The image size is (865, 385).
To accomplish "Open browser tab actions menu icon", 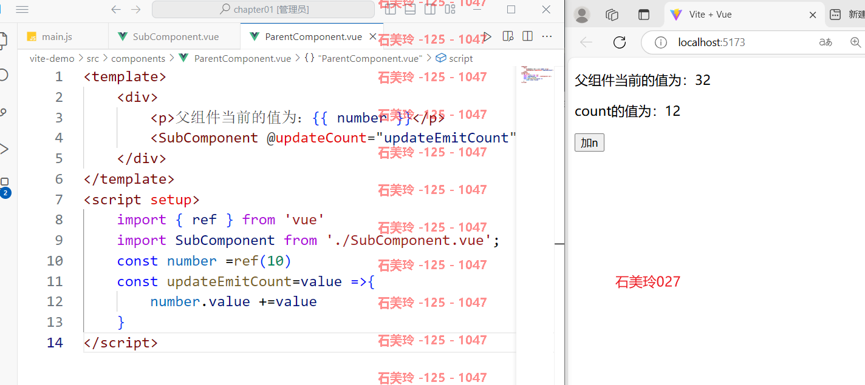I will click(643, 15).
